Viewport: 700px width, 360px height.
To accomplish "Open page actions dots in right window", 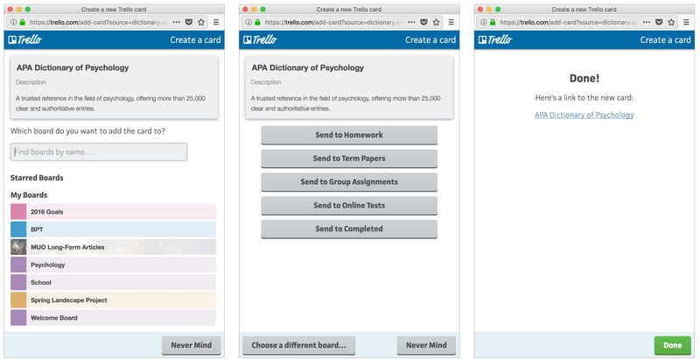I will coord(647,22).
